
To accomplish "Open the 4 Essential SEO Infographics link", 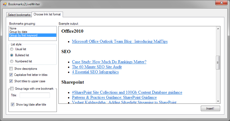I will [x=95, y=72].
